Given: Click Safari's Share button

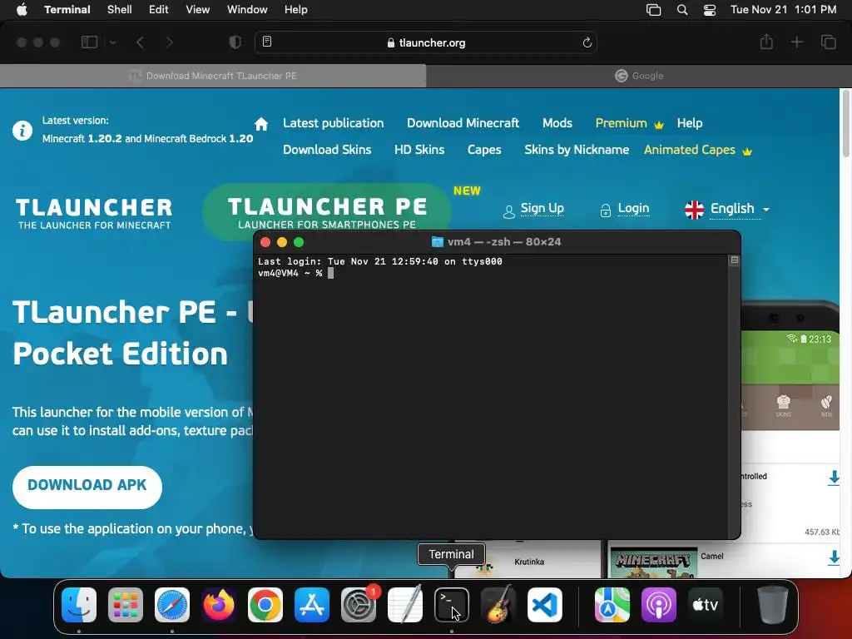Looking at the screenshot, I should 766,42.
